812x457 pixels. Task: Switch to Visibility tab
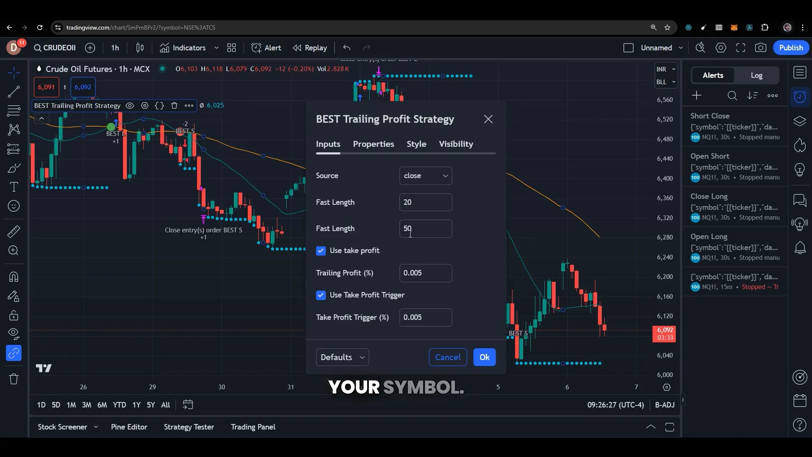pos(456,144)
